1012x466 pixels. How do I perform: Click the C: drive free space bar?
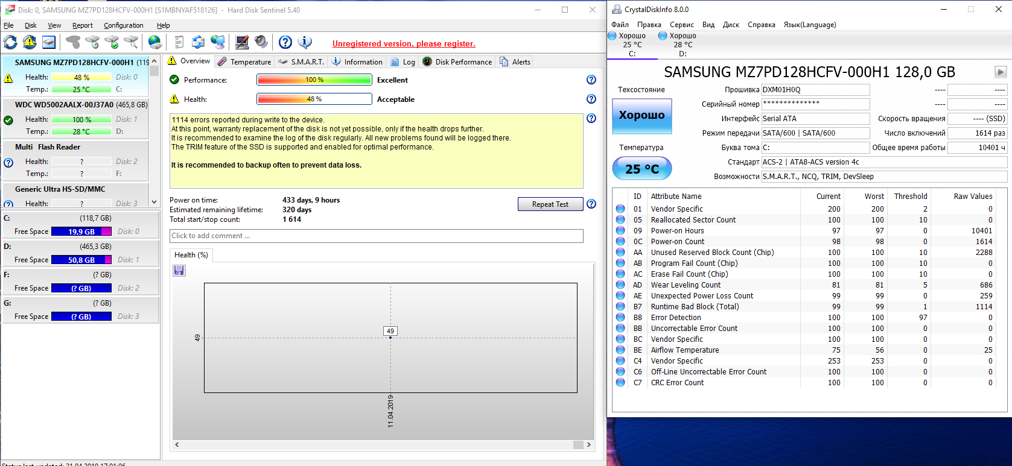(81, 231)
